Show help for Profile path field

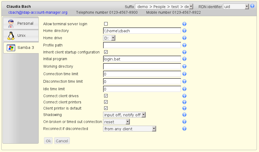(184, 45)
